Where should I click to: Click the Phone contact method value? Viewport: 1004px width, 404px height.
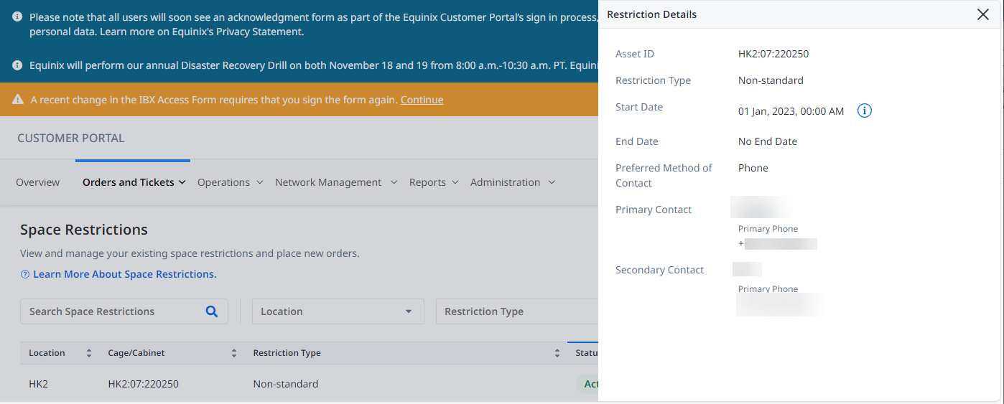coord(753,168)
